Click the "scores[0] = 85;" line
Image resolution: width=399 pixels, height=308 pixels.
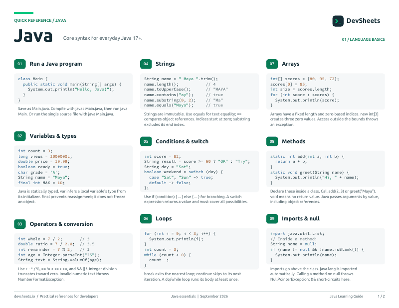[289, 84]
